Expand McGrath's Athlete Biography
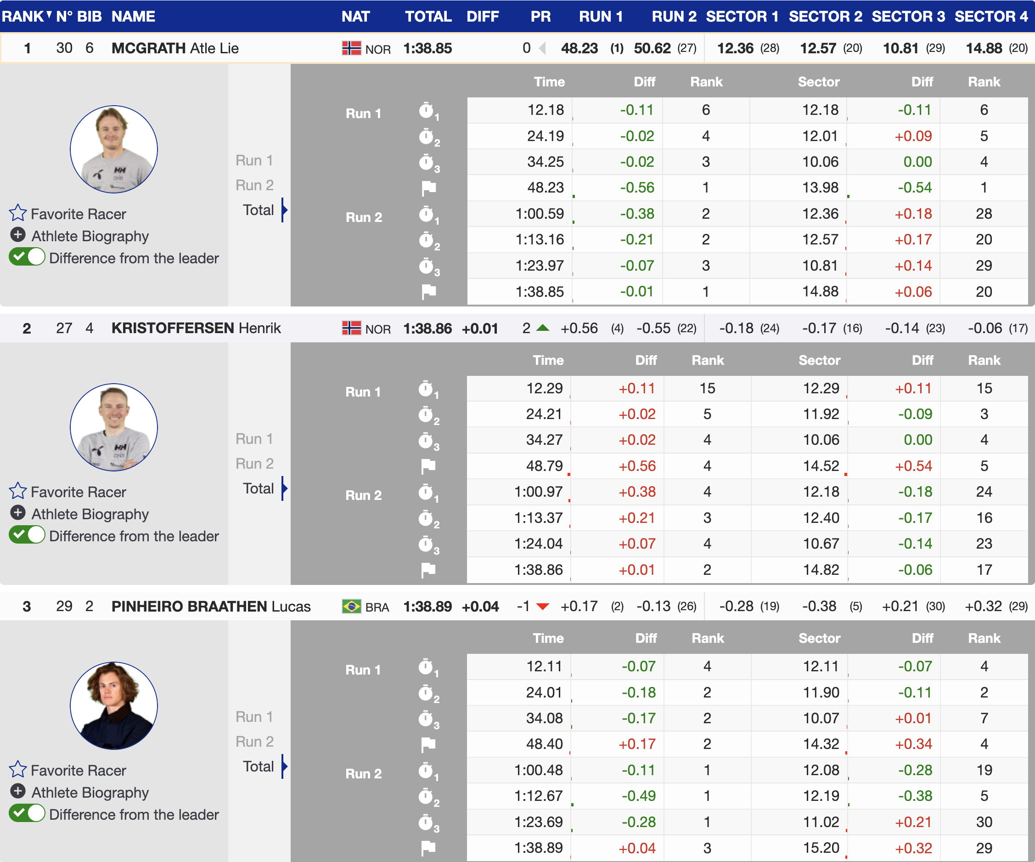The width and height of the screenshot is (1035, 862). (x=90, y=236)
